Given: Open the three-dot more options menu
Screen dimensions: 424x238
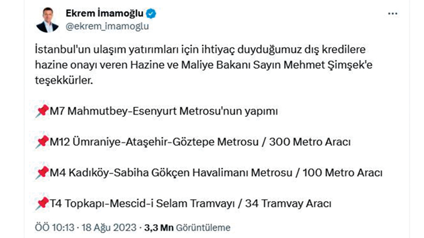Looking at the screenshot, I should (393, 13).
